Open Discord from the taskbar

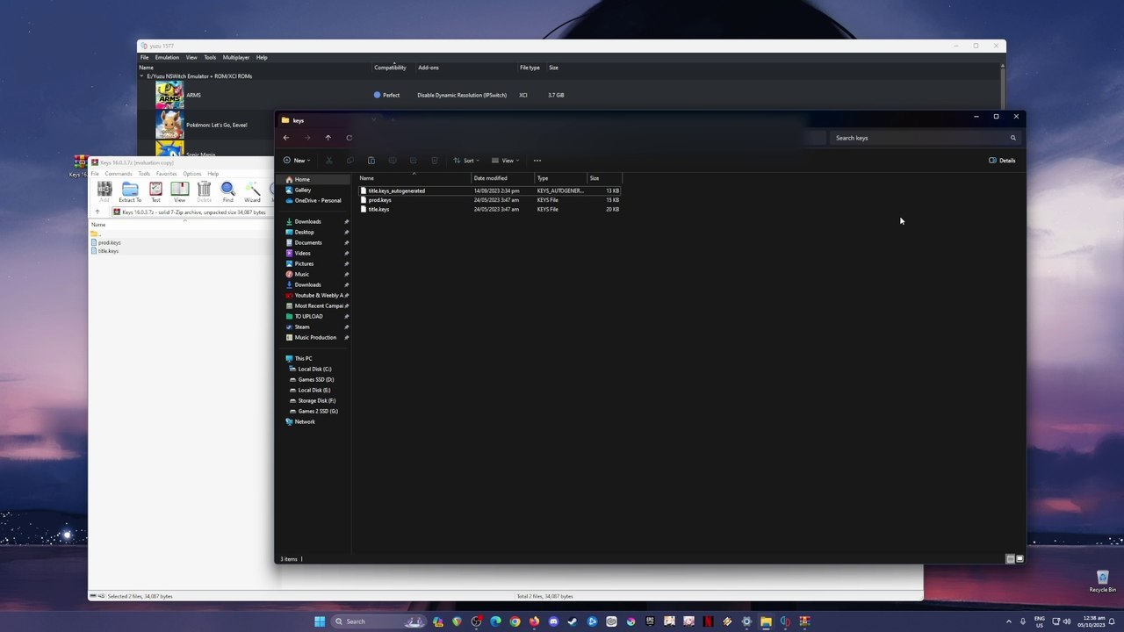coord(553,621)
